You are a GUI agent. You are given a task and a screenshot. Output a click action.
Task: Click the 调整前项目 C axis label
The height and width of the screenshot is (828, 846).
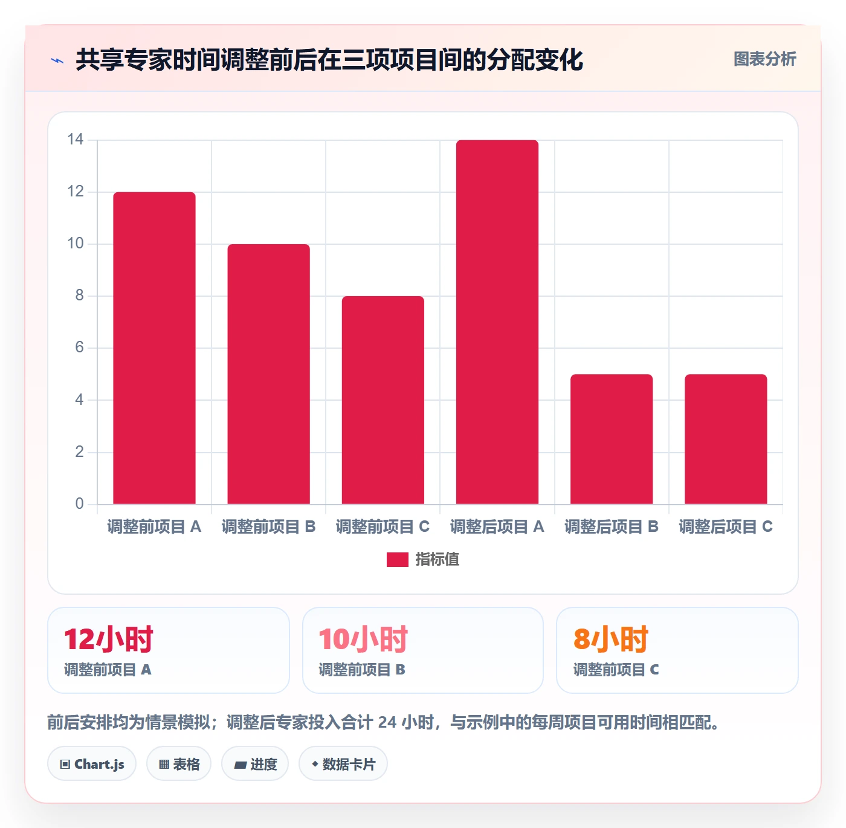coord(383,527)
